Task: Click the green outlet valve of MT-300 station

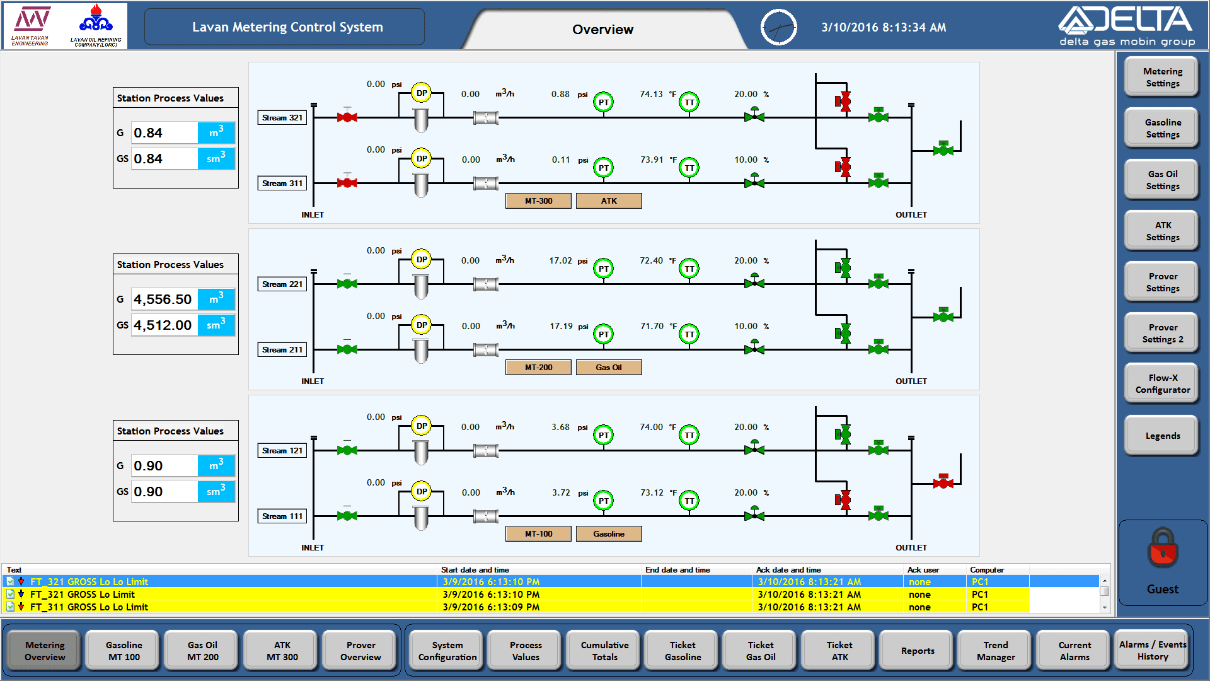Action: tap(943, 149)
